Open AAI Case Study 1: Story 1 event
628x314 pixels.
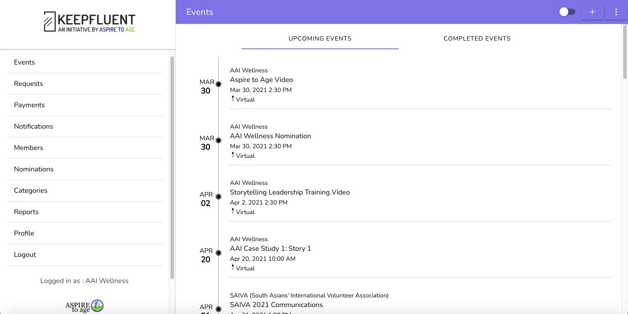tap(420, 253)
